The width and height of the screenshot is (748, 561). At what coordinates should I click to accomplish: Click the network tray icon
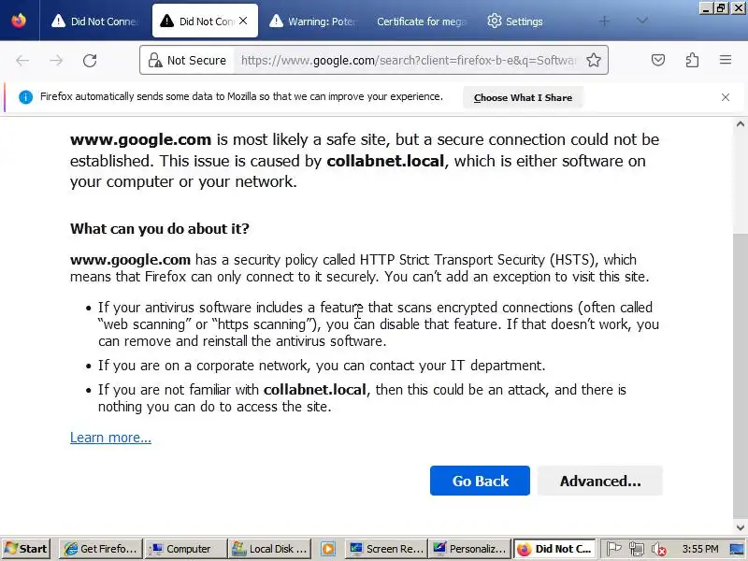pos(637,549)
